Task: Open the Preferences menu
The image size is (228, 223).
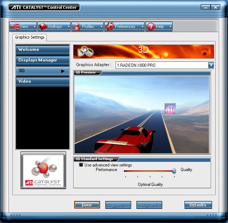Action: pyautogui.click(x=124, y=27)
